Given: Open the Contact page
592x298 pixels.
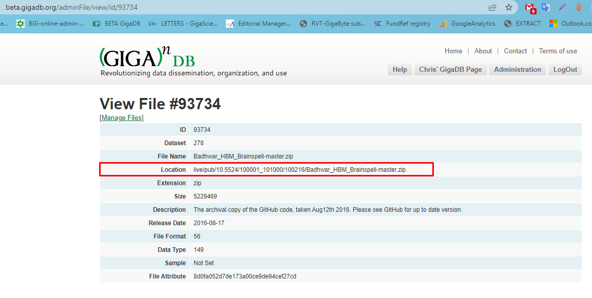Looking at the screenshot, I should click(515, 51).
